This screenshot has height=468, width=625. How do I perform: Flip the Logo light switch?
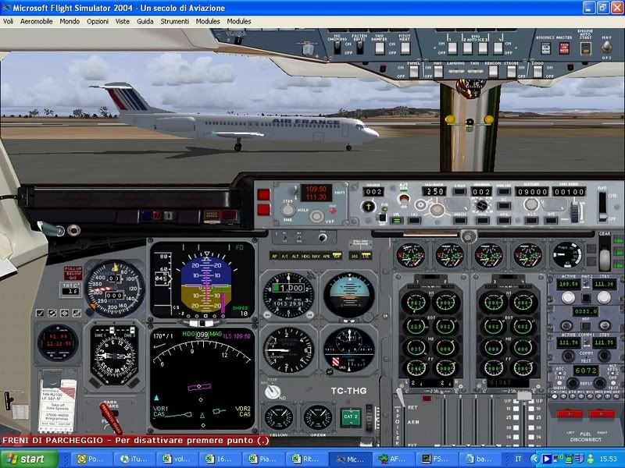point(537,72)
